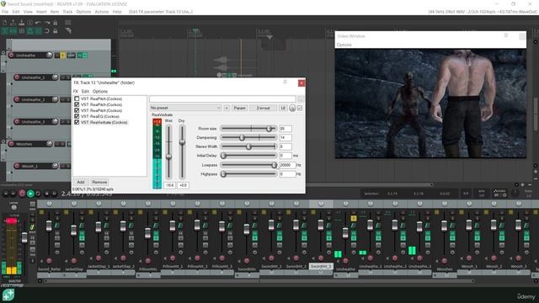Click the transport Pause button
This screenshot has width=539, height=303.
(54, 194)
